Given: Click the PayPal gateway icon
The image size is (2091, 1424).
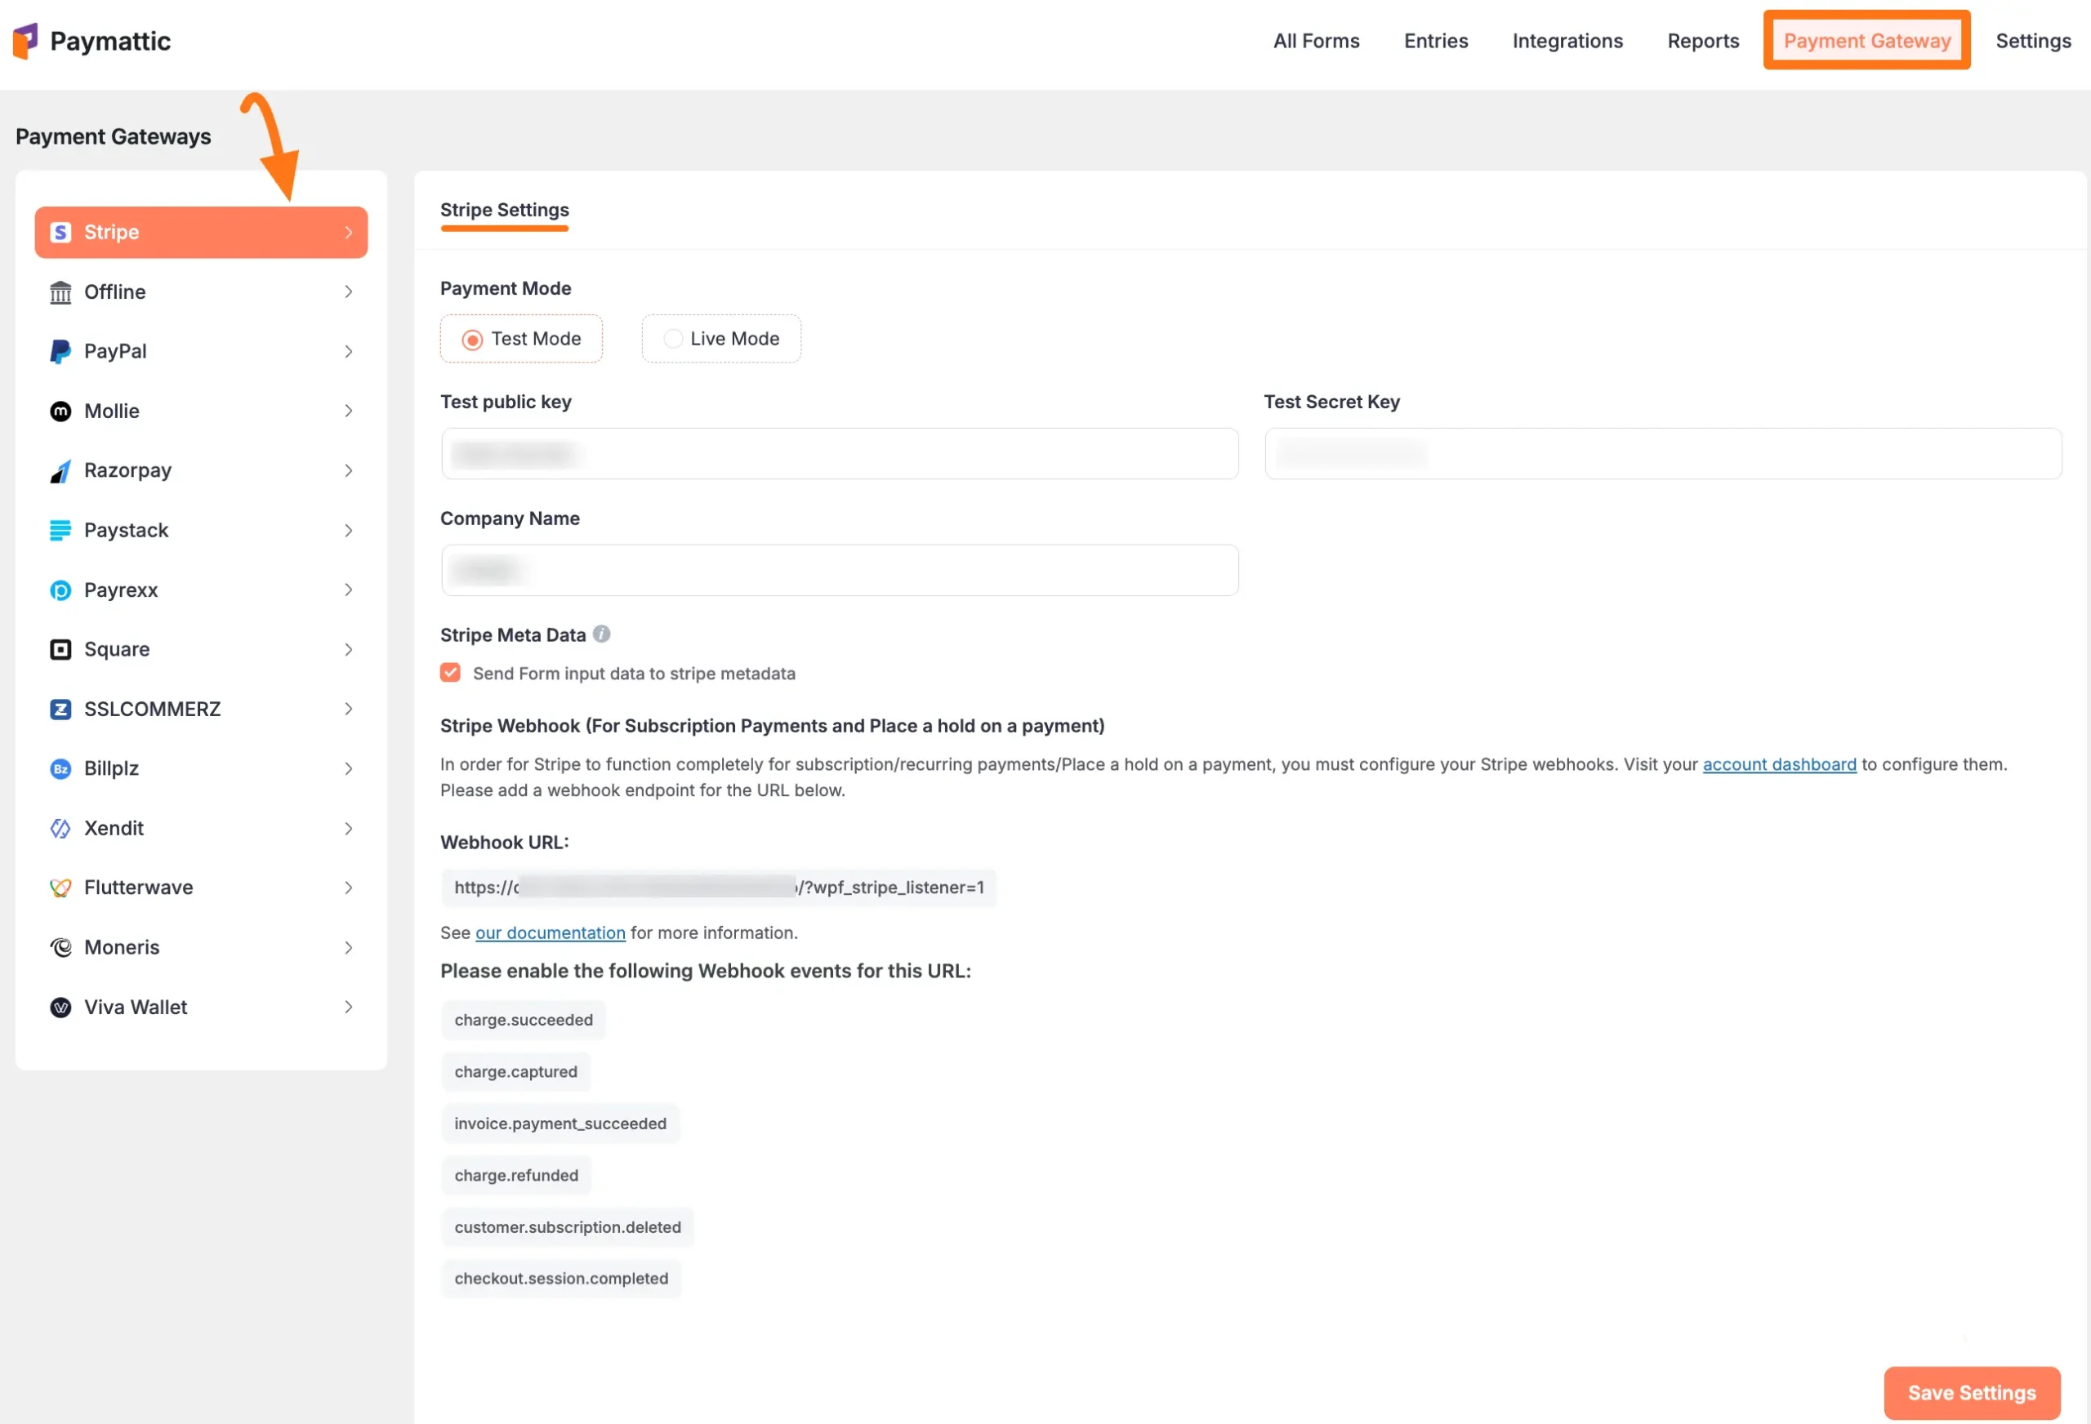Looking at the screenshot, I should [x=60, y=352].
